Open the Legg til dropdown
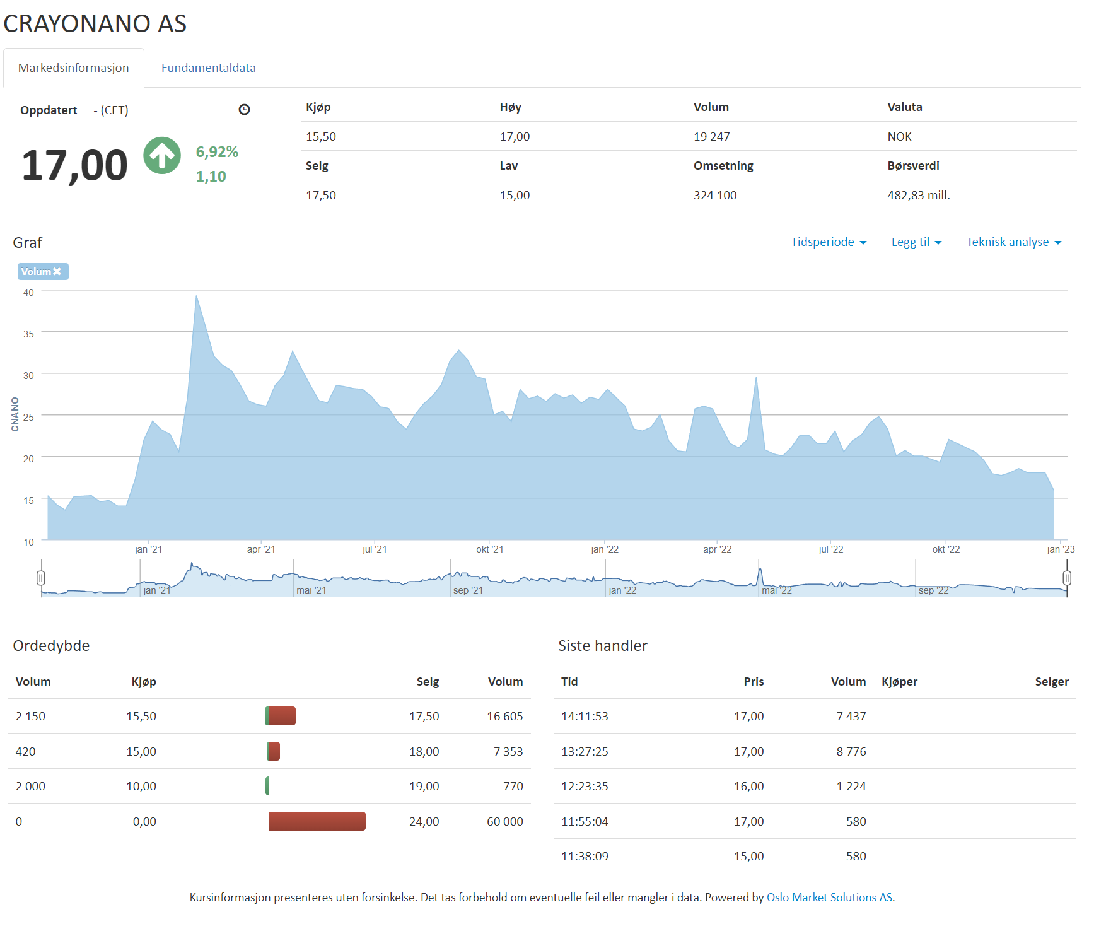The image size is (1106, 936). coord(916,242)
